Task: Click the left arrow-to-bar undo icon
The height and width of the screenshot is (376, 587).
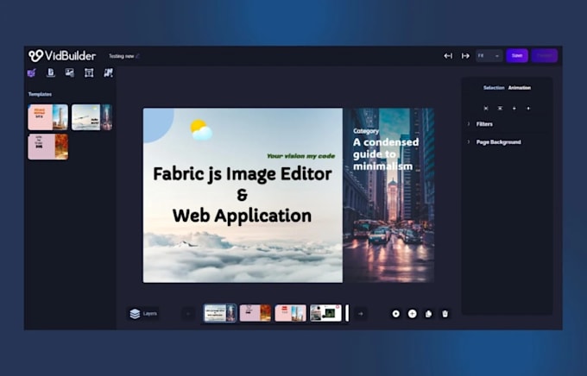Action: pos(448,56)
